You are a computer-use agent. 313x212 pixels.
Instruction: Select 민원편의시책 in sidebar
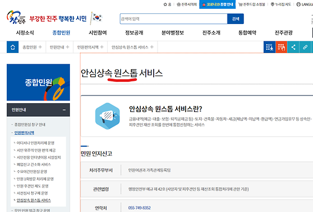pos(24,133)
